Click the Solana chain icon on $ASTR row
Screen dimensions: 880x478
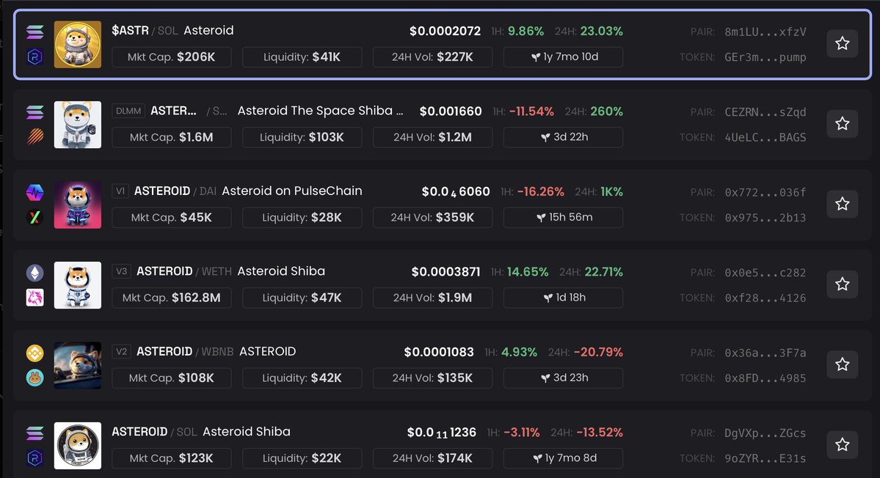pos(34,32)
